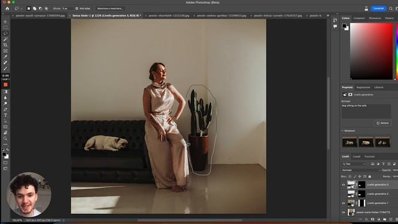Select the Rectangular Marquee tool
Viewport: 398px width, 224px height.
point(6,27)
